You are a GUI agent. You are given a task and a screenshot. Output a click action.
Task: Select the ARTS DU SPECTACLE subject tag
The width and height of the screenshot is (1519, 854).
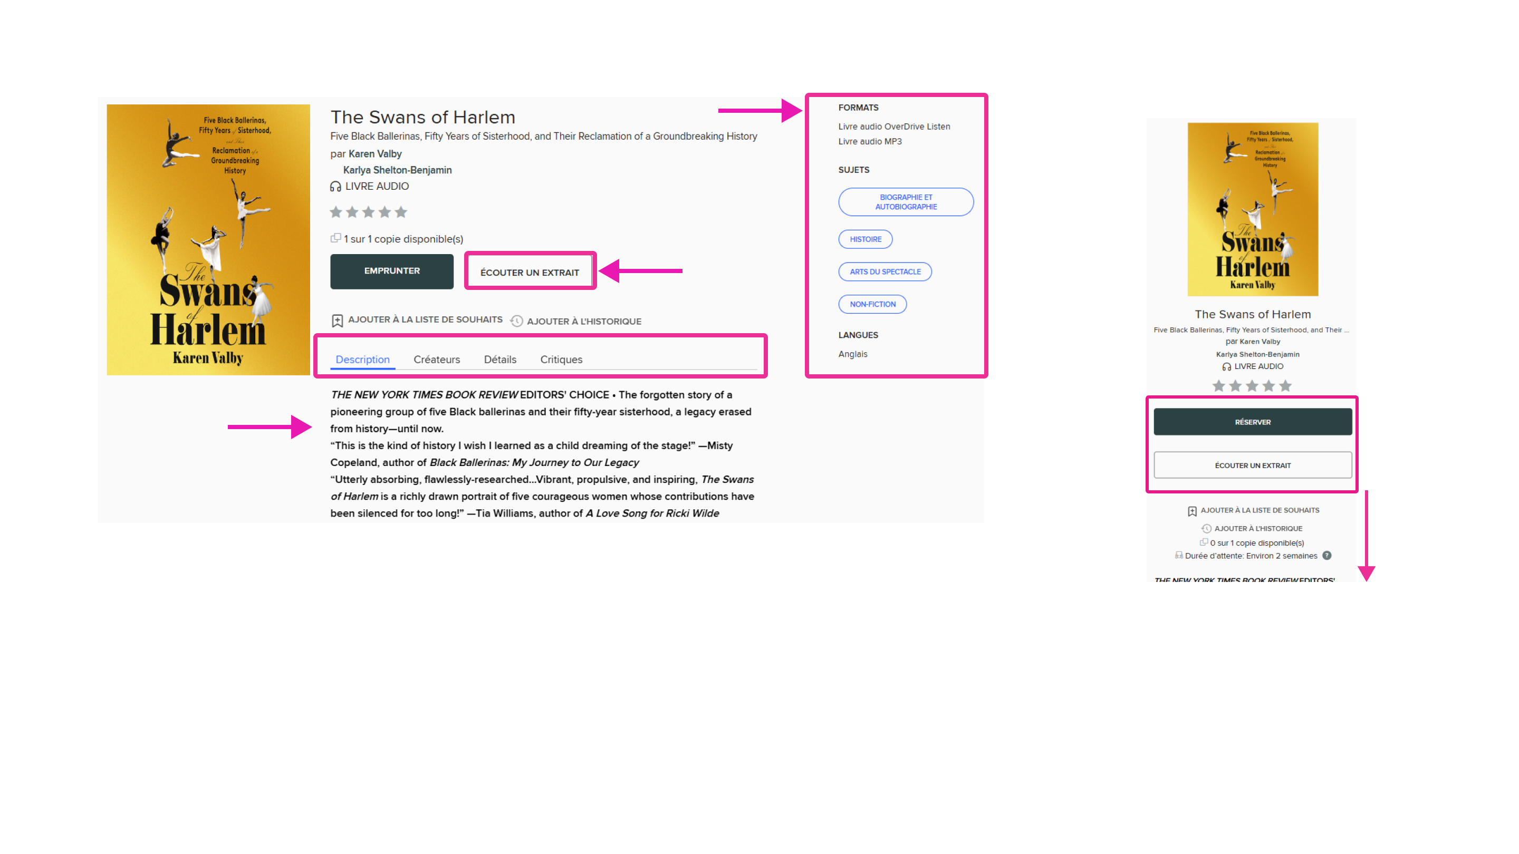tap(885, 271)
